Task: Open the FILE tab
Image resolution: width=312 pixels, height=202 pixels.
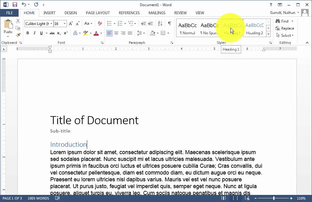Action: (x=9, y=13)
